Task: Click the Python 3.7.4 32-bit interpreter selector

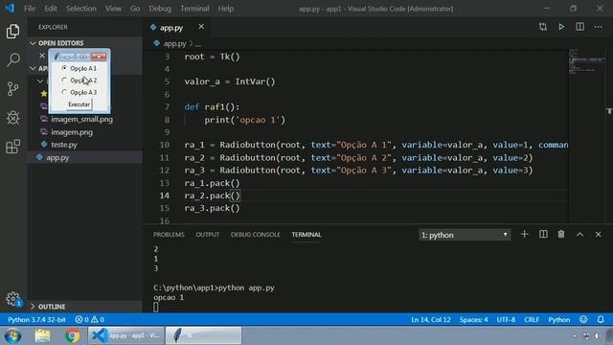Action: click(x=36, y=319)
